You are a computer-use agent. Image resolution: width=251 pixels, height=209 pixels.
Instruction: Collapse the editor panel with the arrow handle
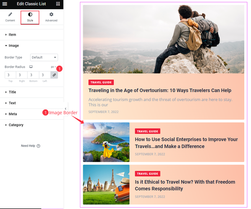[x=66, y=108]
